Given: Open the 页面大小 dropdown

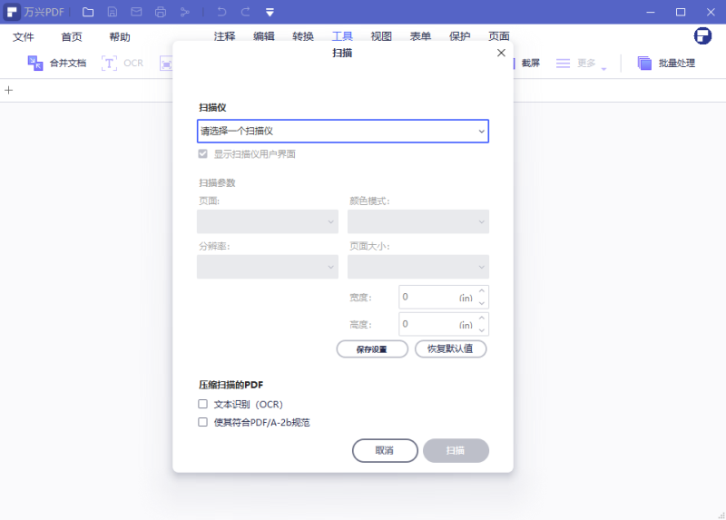Looking at the screenshot, I should 418,267.
